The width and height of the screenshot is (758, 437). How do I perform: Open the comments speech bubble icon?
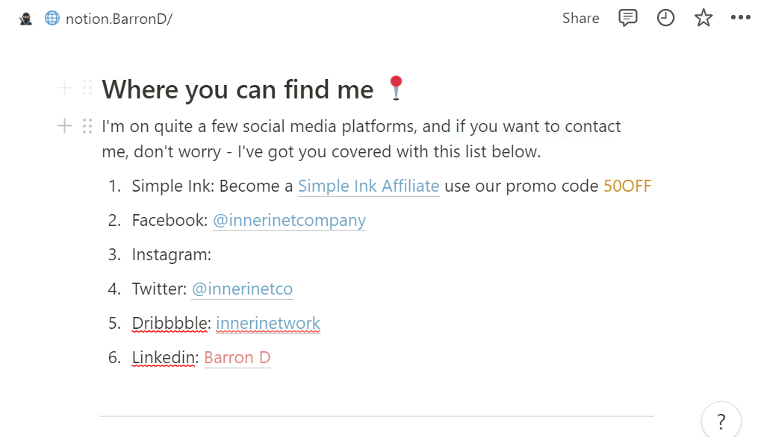click(628, 18)
